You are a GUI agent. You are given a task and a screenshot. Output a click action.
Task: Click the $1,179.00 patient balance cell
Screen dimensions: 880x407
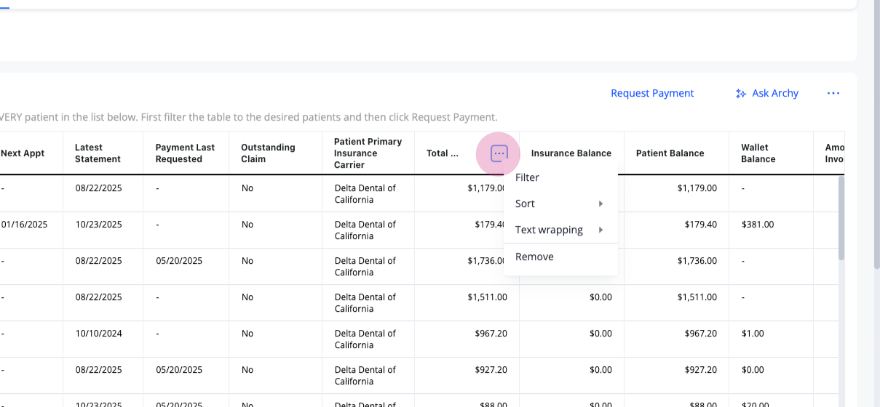697,188
